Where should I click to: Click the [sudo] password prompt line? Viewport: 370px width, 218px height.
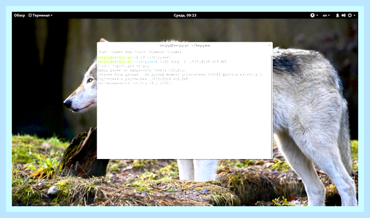click(124, 66)
